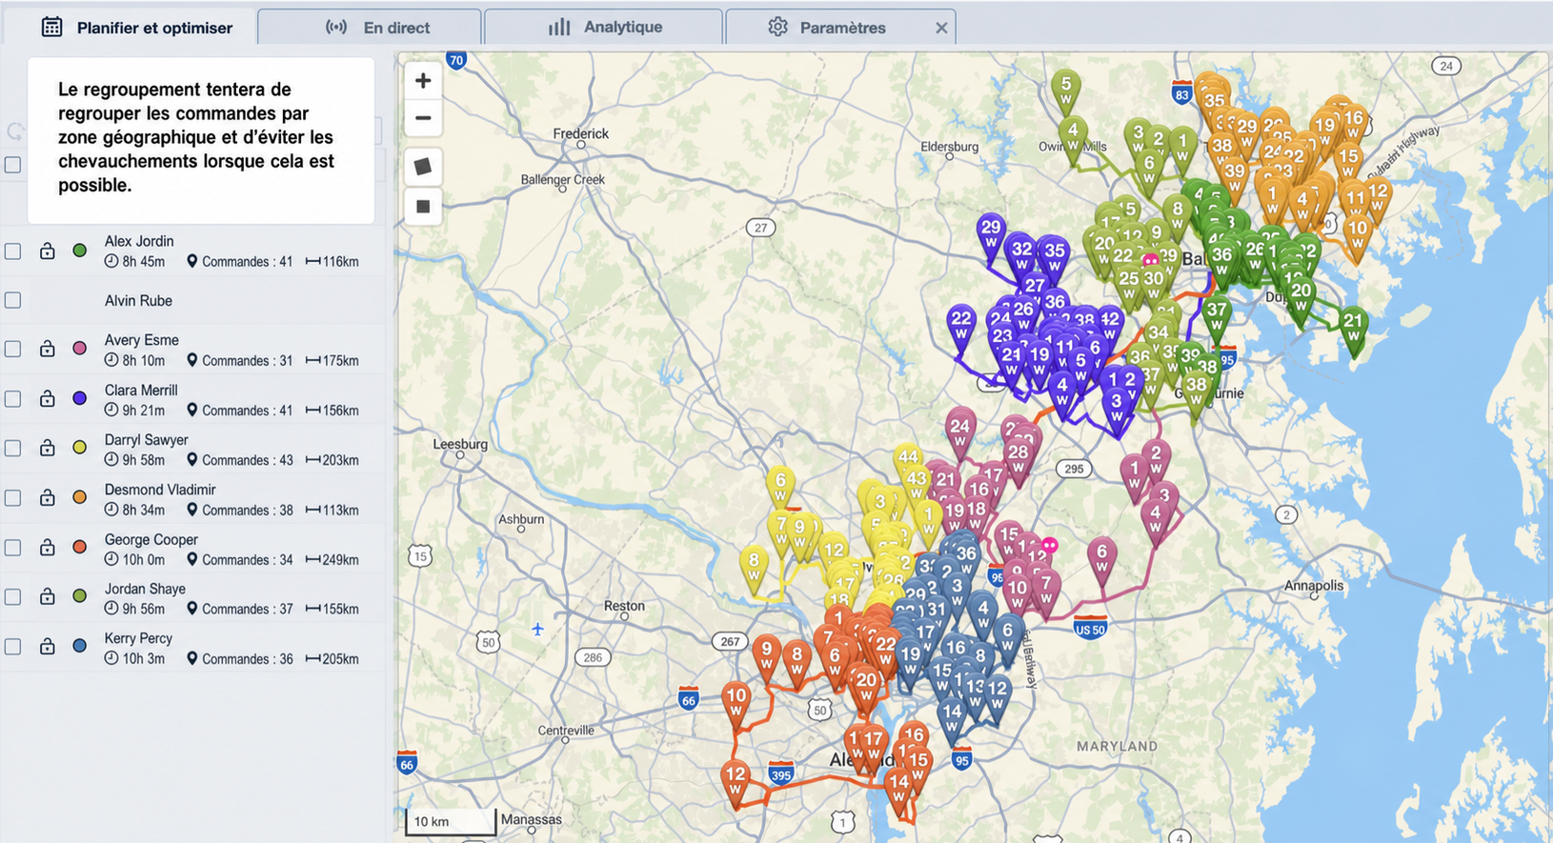Check the box for Clara Merrill

12,399
